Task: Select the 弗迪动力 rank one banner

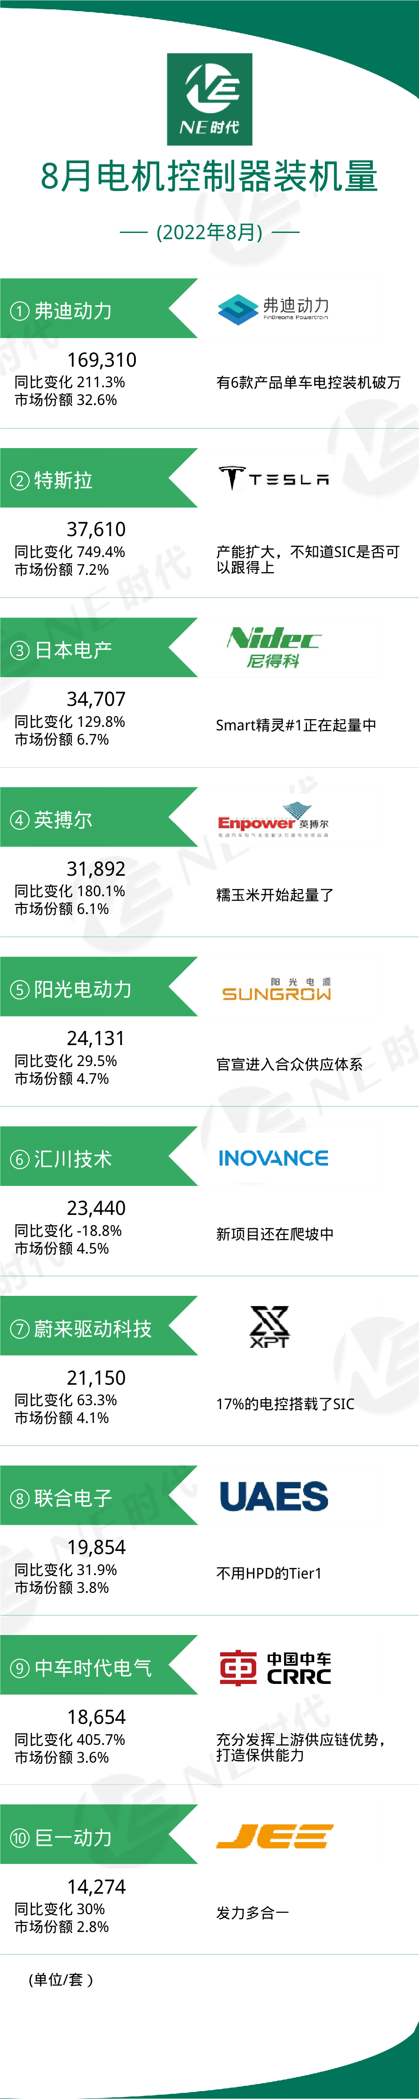Action: point(90,310)
